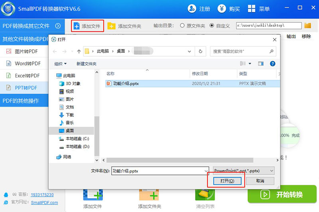Open the 购买 purchase icon
This screenshot has height=212, width=319.
point(222,8)
